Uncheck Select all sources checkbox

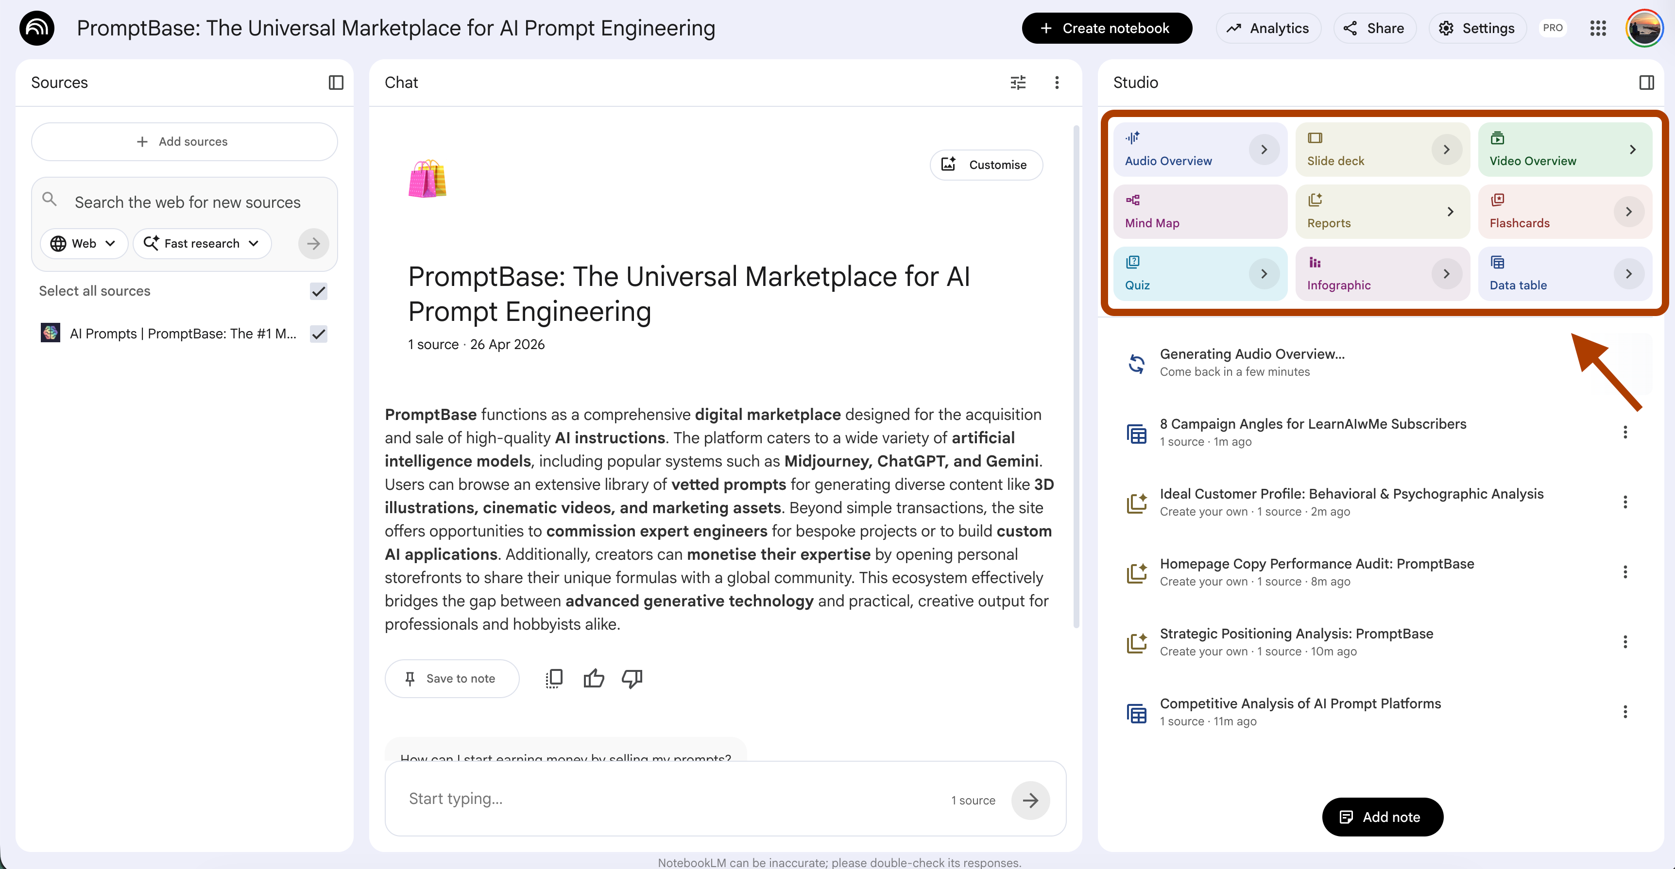pyautogui.click(x=319, y=291)
